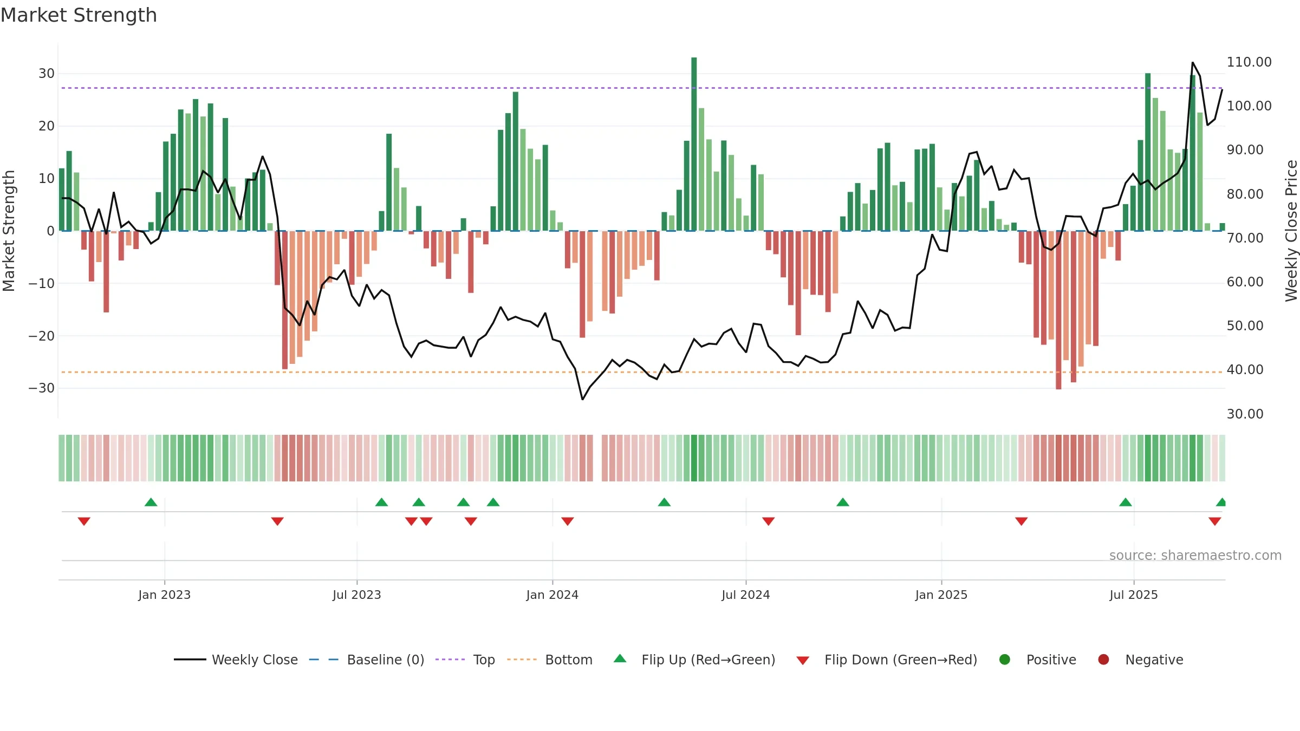Viewport: 1300px width, 731px height.
Task: Click the 110.00 price axis label
Action: point(1249,62)
